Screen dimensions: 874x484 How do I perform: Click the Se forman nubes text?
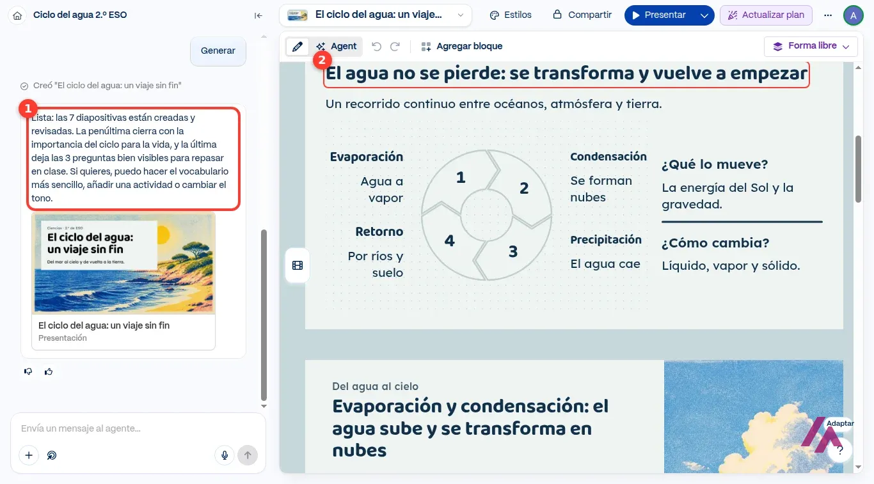(x=601, y=189)
